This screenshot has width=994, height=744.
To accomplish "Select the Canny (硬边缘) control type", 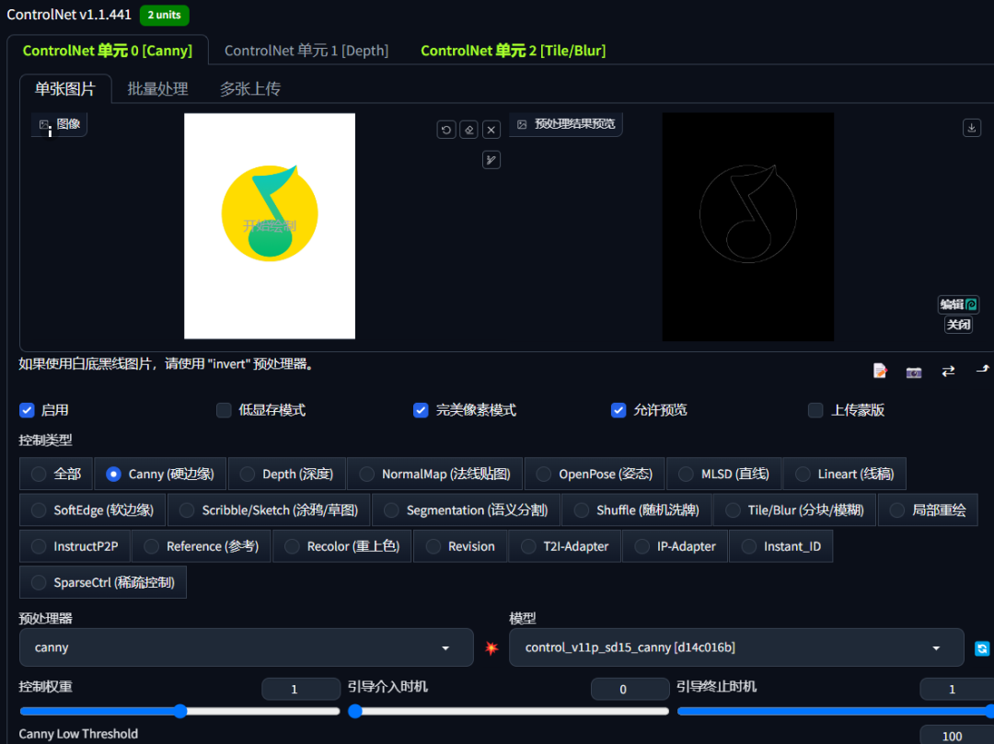I will point(160,474).
